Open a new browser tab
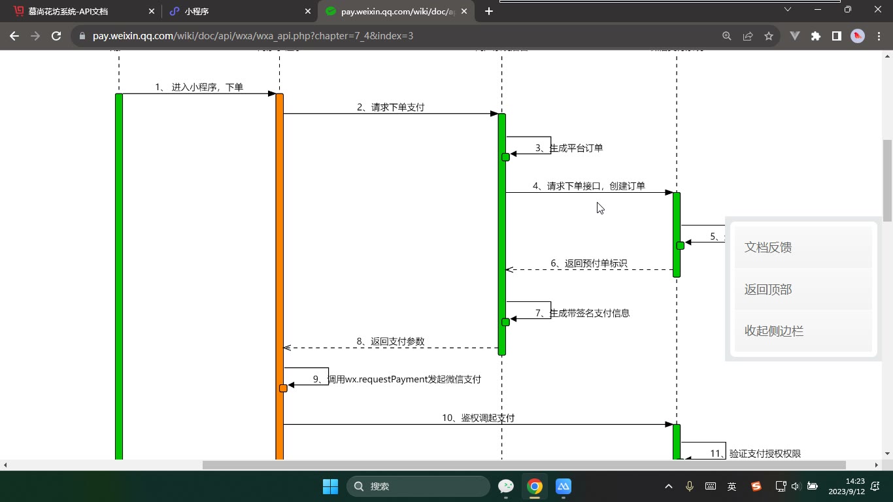This screenshot has width=893, height=502. pyautogui.click(x=489, y=11)
